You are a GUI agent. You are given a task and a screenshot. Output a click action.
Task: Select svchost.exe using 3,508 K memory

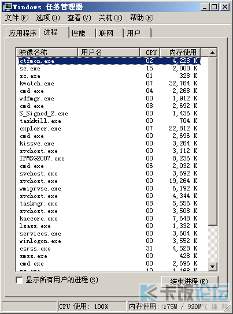click(x=109, y=211)
